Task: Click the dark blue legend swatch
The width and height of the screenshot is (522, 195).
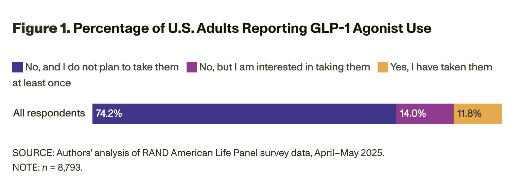Action: [x=18, y=67]
